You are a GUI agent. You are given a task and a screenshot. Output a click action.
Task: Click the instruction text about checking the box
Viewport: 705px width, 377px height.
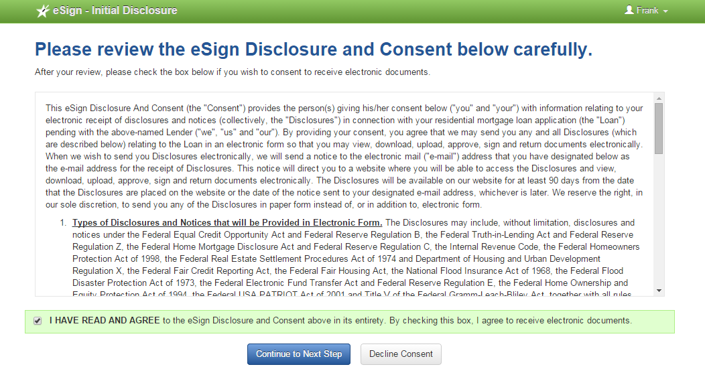(233, 72)
